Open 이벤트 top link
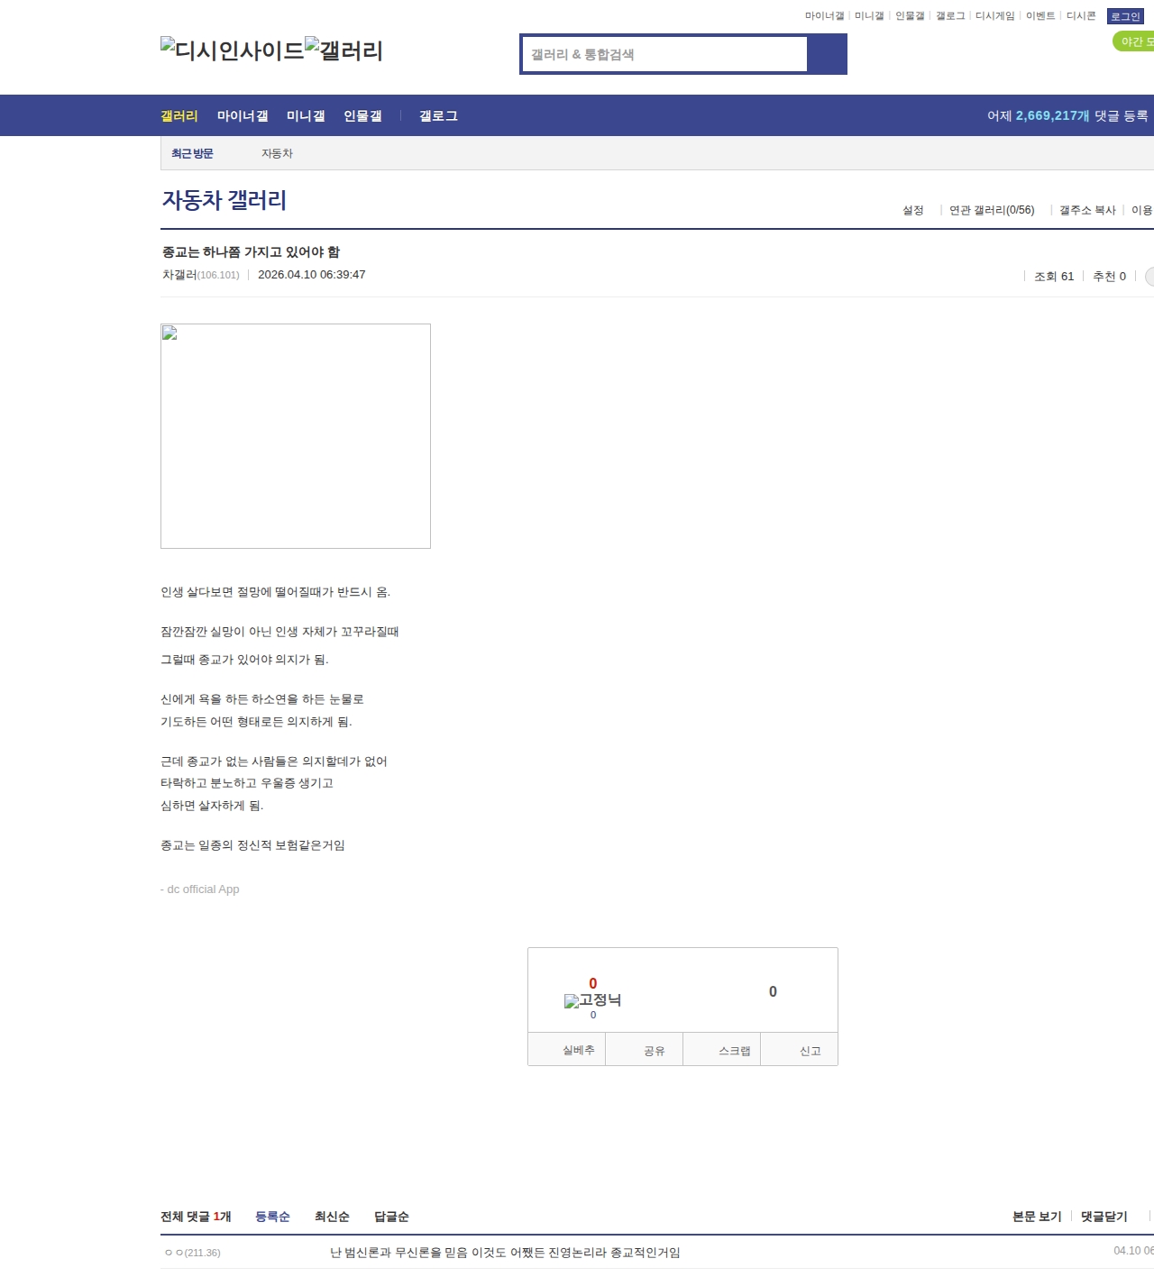1154x1286 pixels. [x=1040, y=16]
